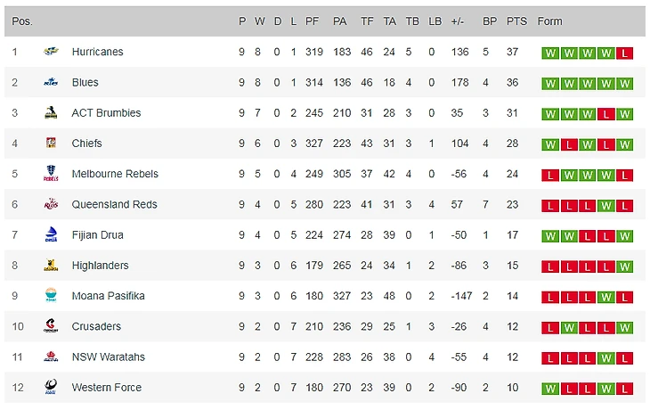Click the +/- column header
Image resolution: width=650 pixels, height=410 pixels.
pos(458,21)
